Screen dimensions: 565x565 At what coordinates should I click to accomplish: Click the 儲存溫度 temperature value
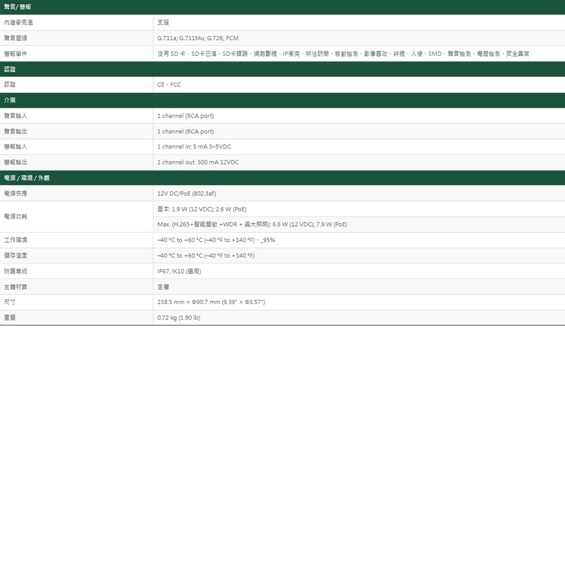[x=206, y=255]
